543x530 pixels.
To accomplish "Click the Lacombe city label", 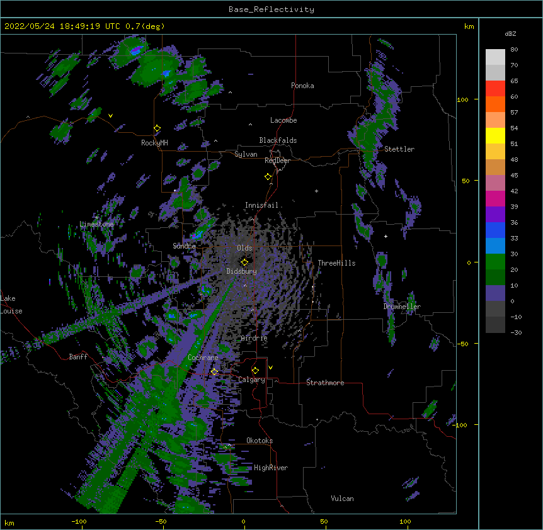I will click(x=283, y=120).
